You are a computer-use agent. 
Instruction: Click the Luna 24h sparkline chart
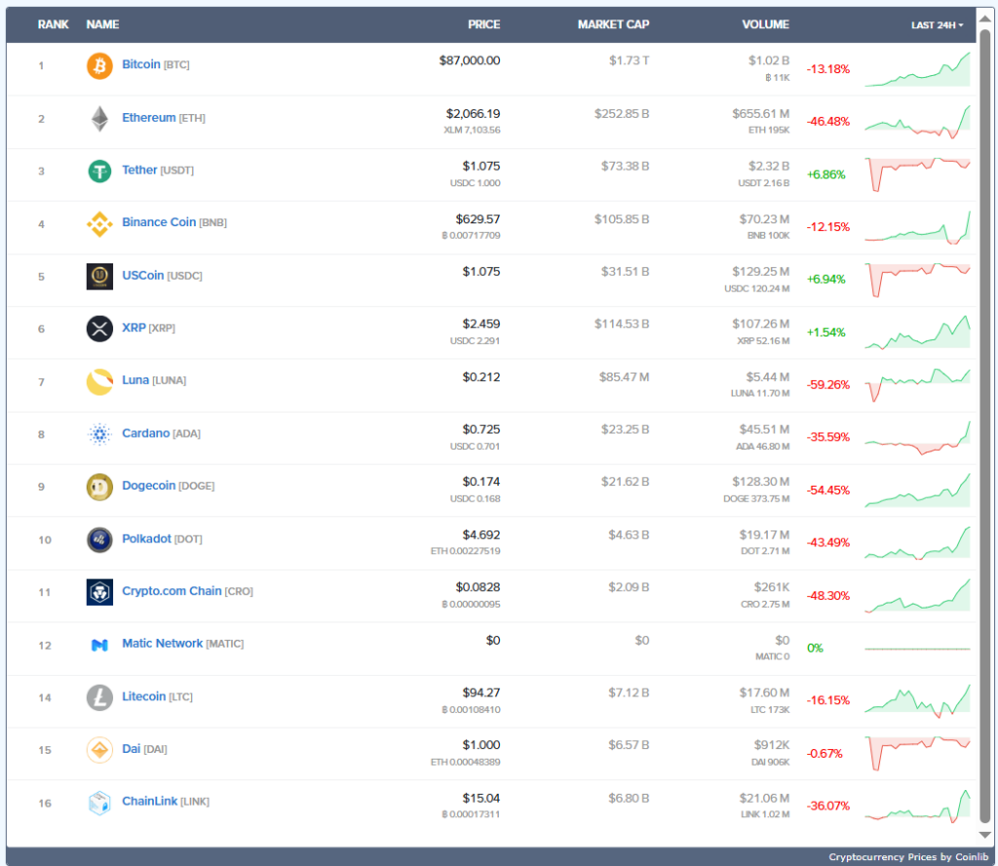click(917, 383)
